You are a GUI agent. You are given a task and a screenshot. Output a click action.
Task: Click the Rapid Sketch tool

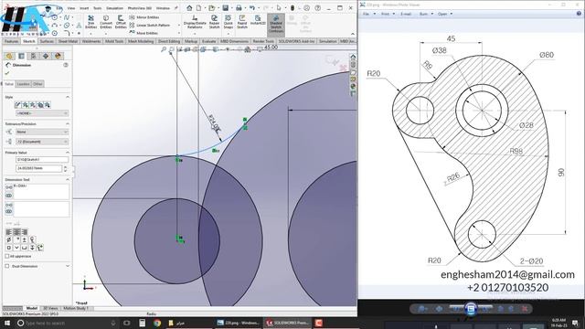[242, 22]
